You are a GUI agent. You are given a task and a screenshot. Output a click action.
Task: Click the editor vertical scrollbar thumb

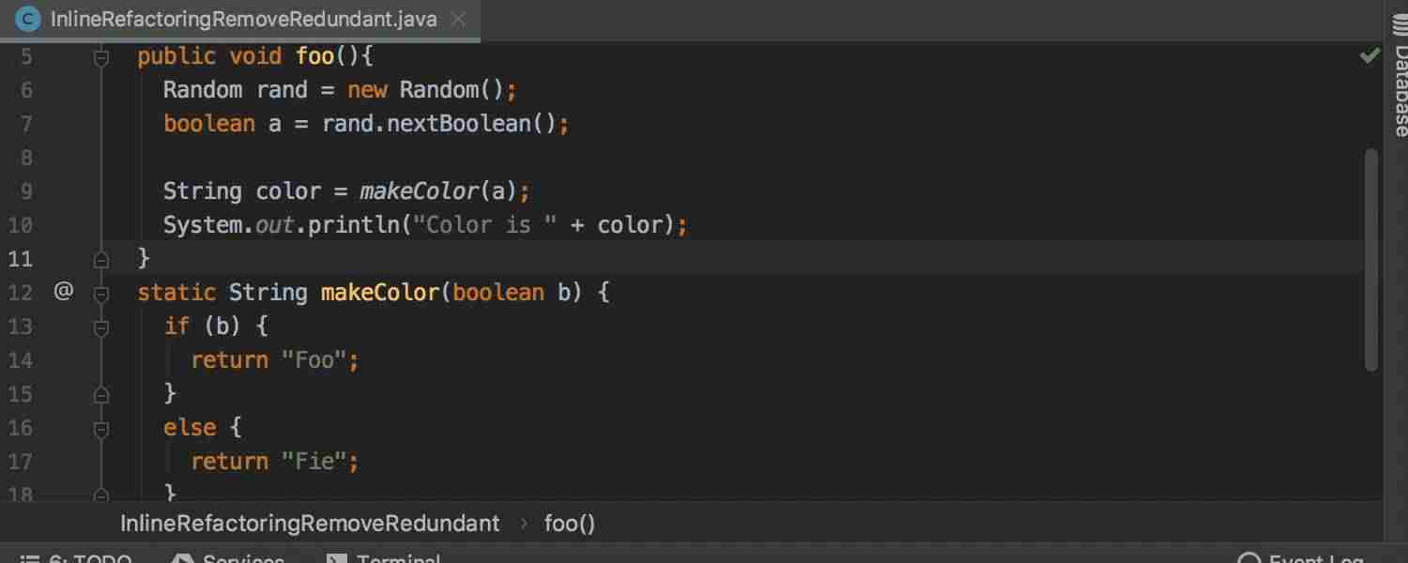[1371, 259]
